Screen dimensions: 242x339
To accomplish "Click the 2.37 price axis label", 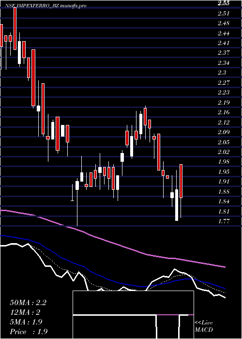I will click(224, 53).
